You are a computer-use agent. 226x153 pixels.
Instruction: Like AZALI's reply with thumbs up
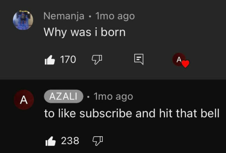tap(50, 141)
